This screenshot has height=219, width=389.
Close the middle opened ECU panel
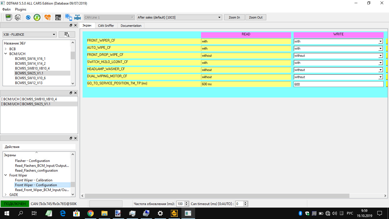click(75, 93)
